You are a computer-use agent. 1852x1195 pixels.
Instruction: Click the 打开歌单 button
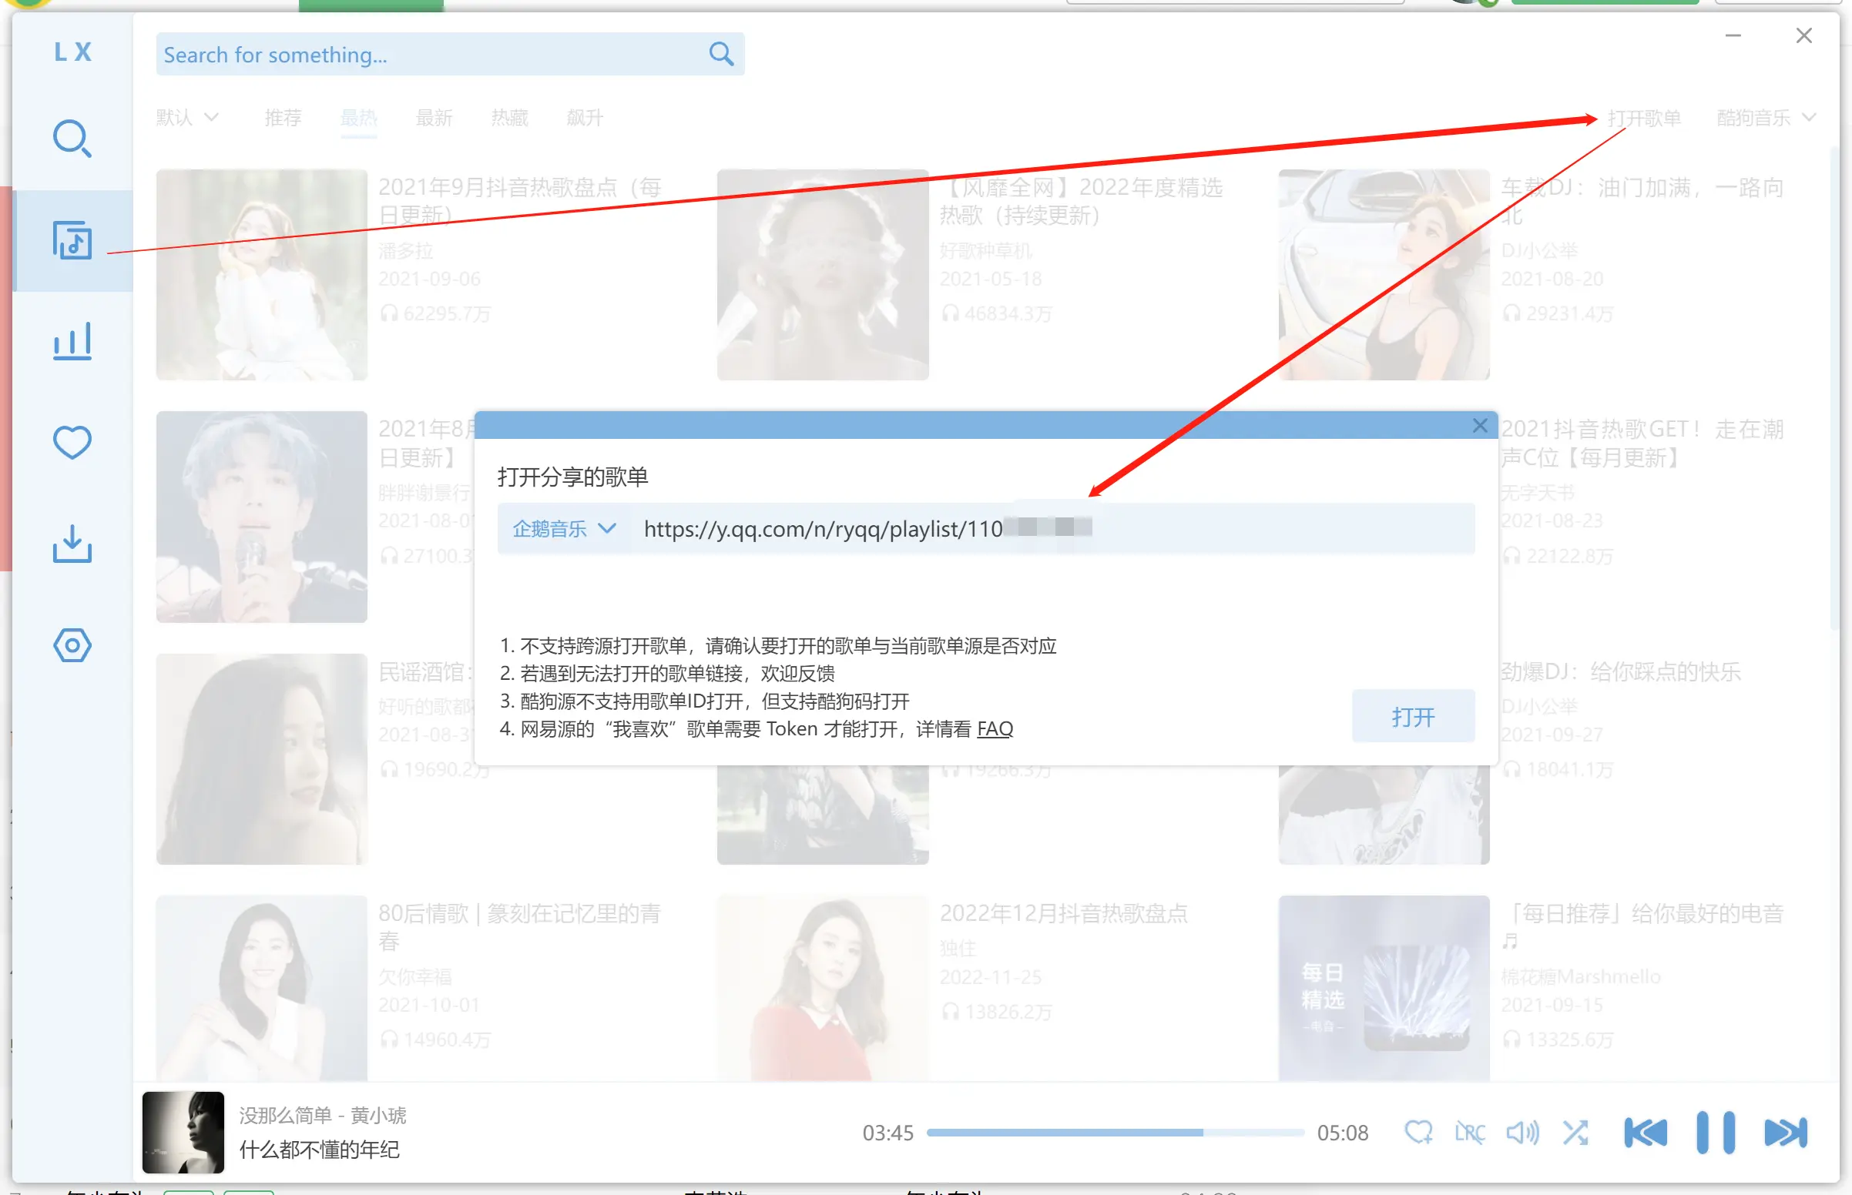coord(1644,117)
